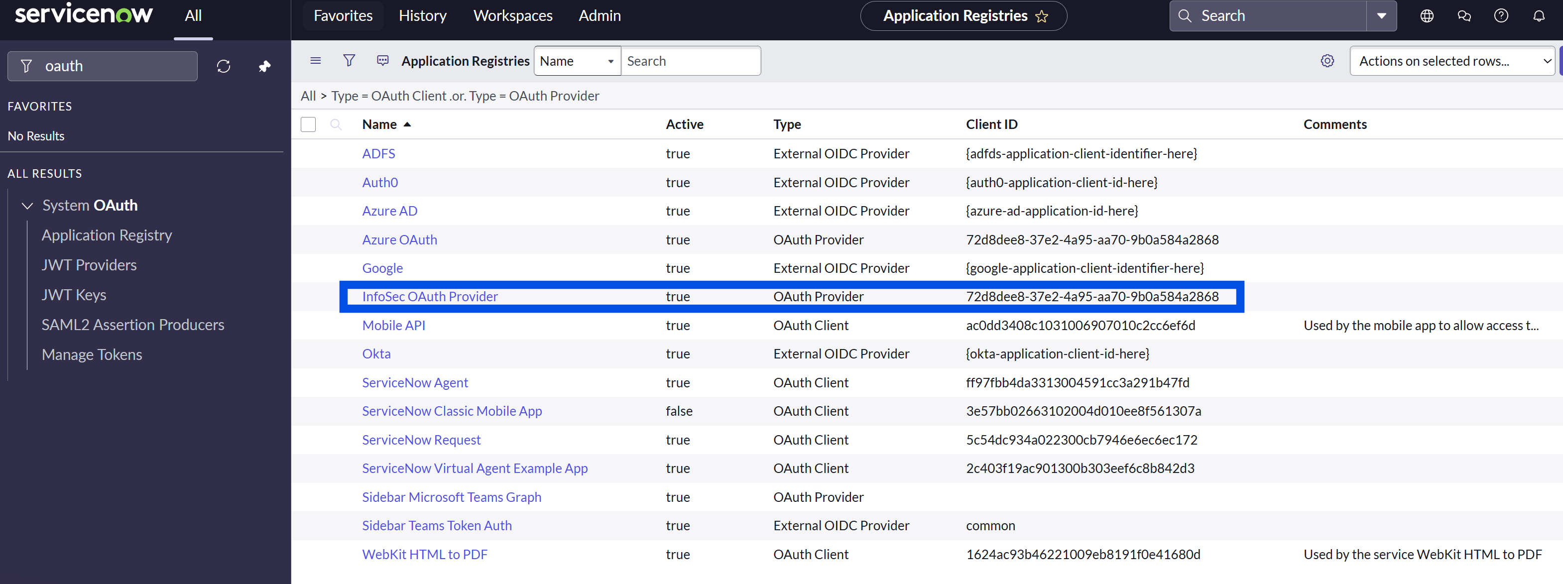Open the ADFS record
The height and width of the screenshot is (584, 1563).
pyautogui.click(x=378, y=153)
